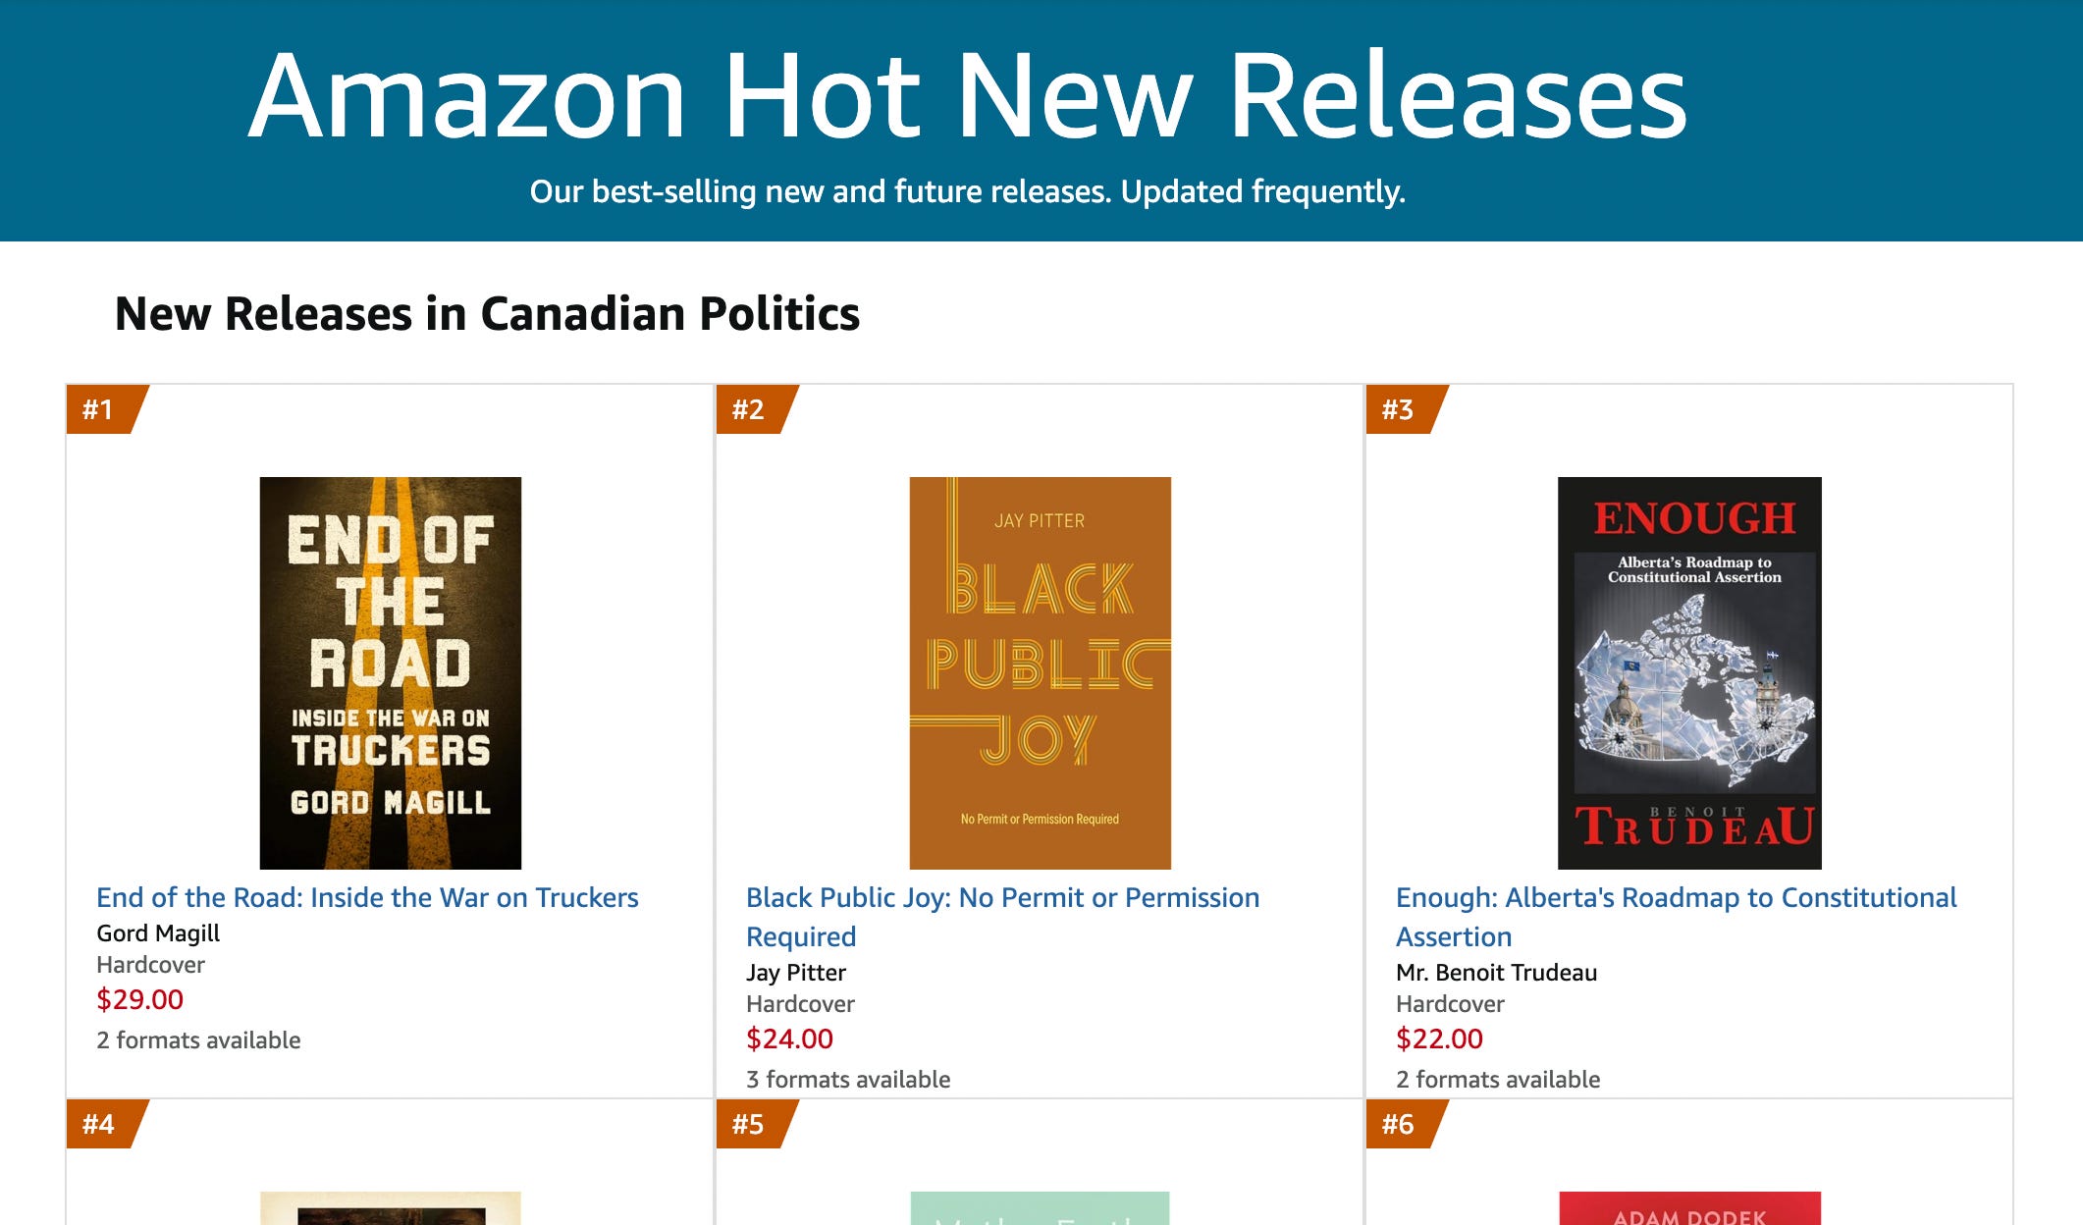Open End of the Road title link
The image size is (2083, 1225).
[x=367, y=897]
